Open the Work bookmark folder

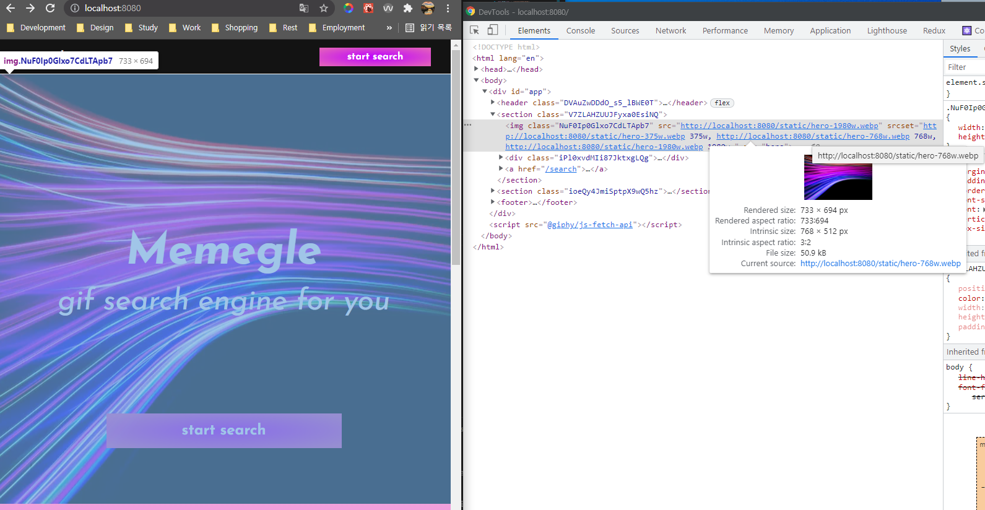click(185, 28)
